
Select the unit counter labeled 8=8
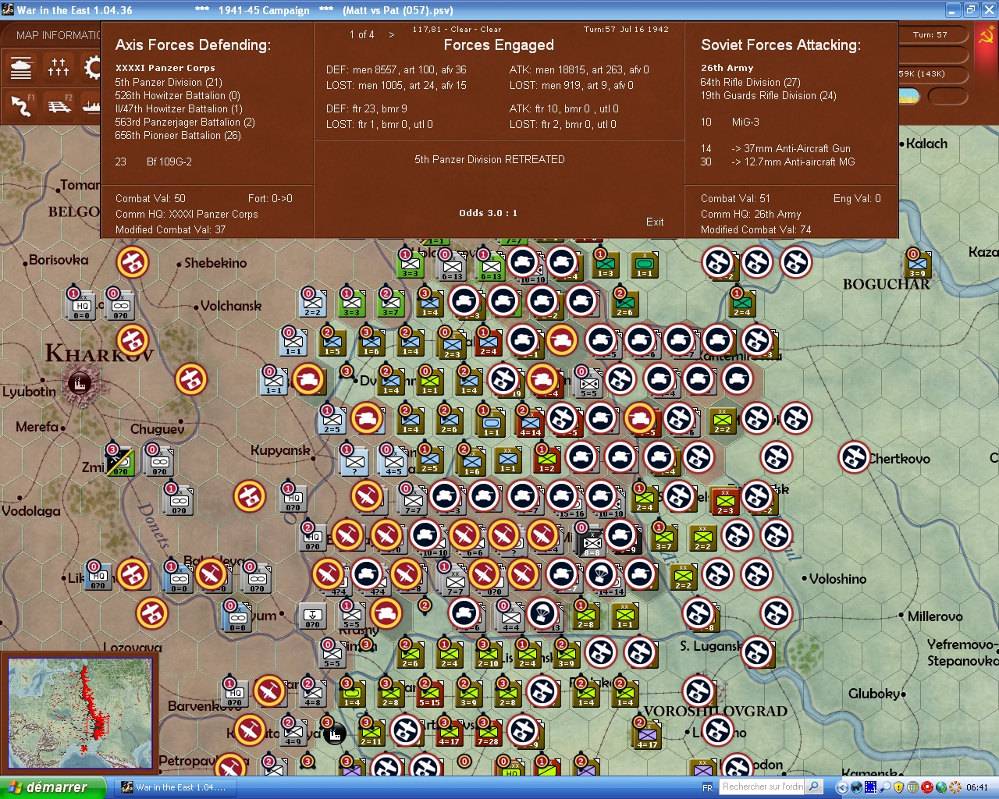(592, 542)
